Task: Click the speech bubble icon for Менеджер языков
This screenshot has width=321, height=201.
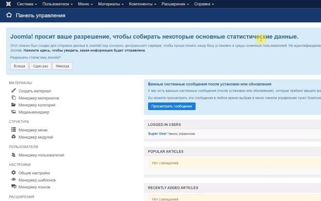Action: pyautogui.click(x=13, y=187)
